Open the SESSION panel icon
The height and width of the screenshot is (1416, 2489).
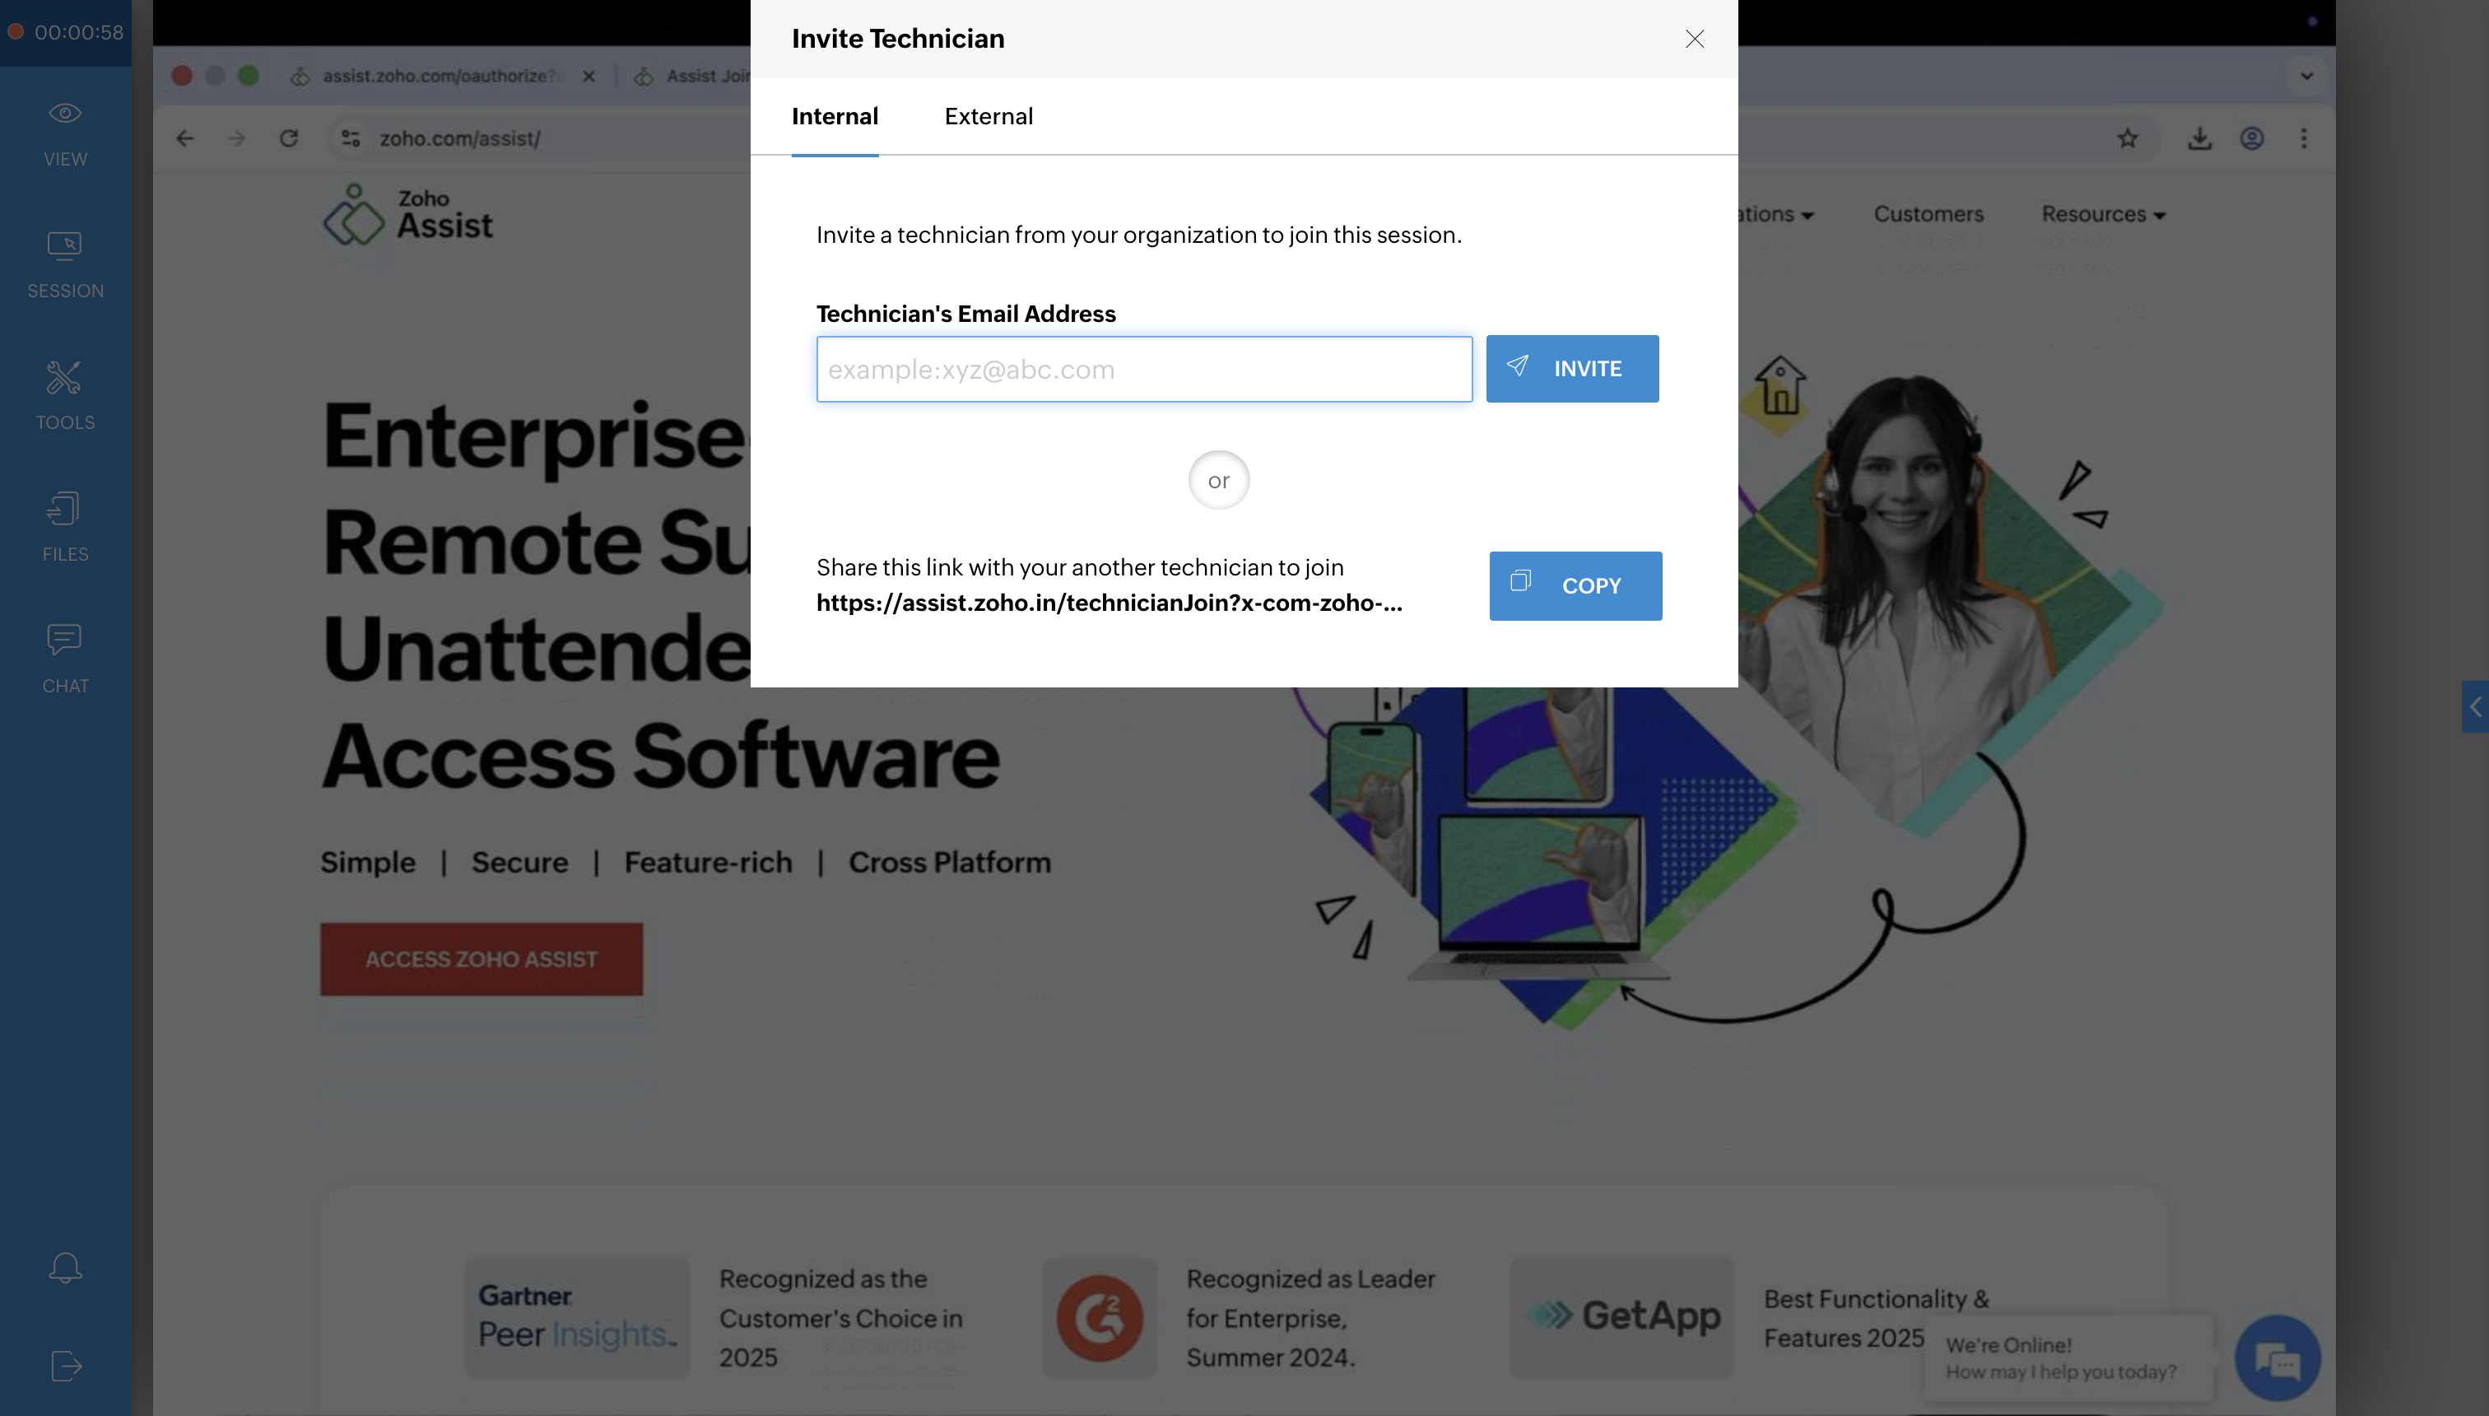coord(65,246)
